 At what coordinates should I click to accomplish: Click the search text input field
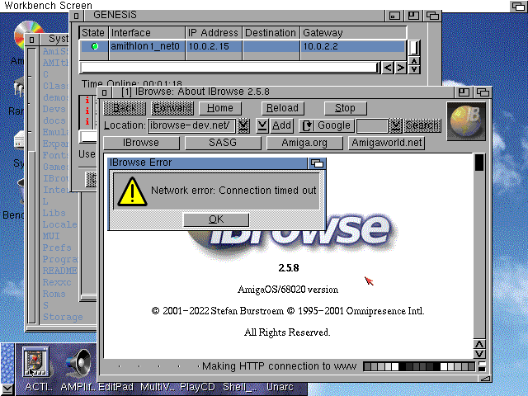click(372, 125)
